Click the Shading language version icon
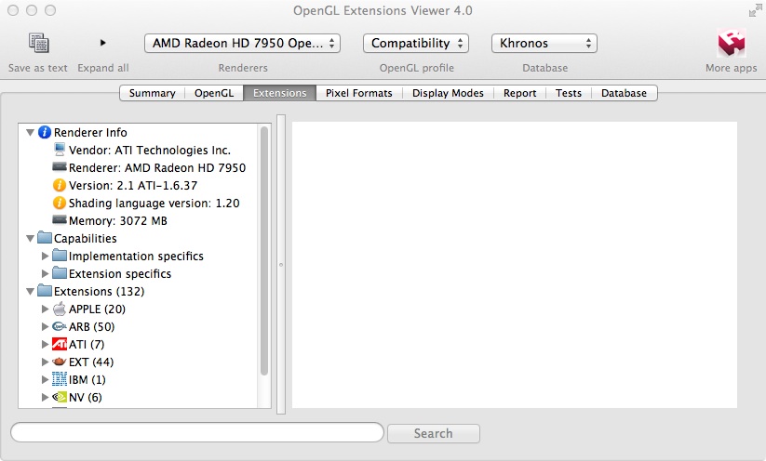Viewport: 766px width, 461px height. tap(60, 203)
